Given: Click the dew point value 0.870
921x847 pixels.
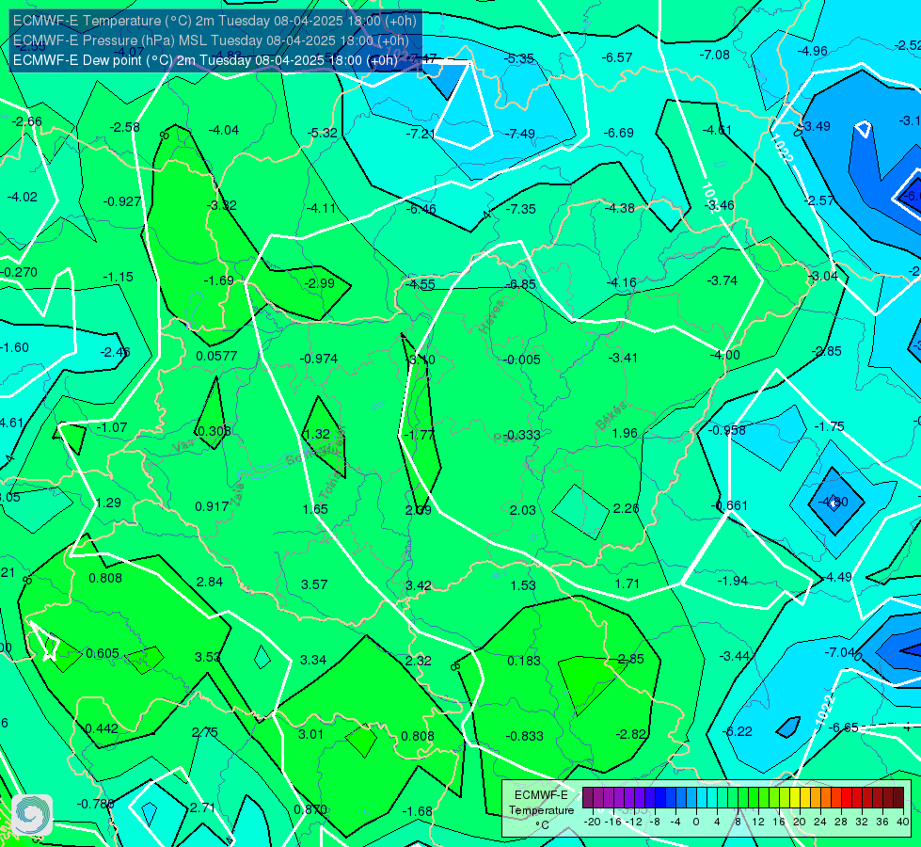Looking at the screenshot, I should click(x=310, y=809).
